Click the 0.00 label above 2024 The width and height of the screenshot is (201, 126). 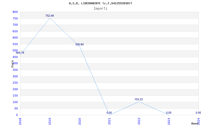tap(198, 113)
